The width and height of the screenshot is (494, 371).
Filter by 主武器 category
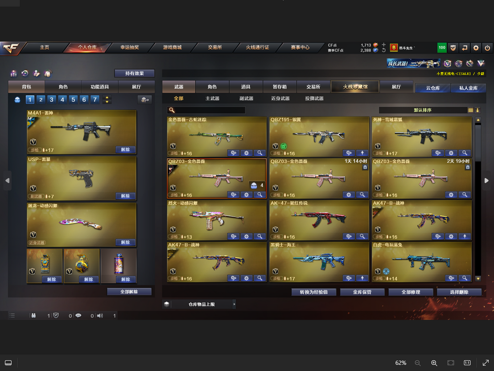(212, 98)
